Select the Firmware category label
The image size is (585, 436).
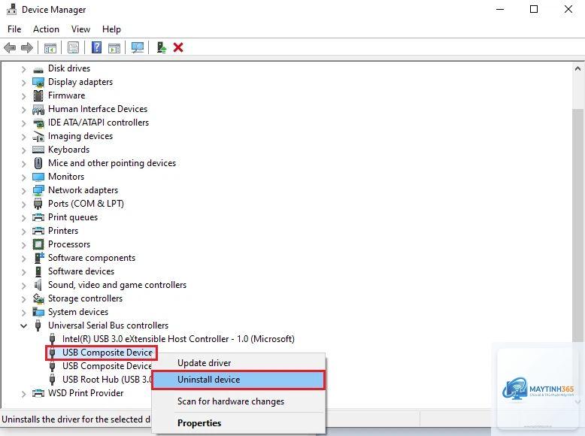[x=66, y=95]
